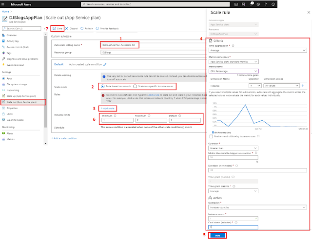The height and width of the screenshot is (243, 312).
Task: Show info for Duration in minutes
Action: click(x=237, y=166)
